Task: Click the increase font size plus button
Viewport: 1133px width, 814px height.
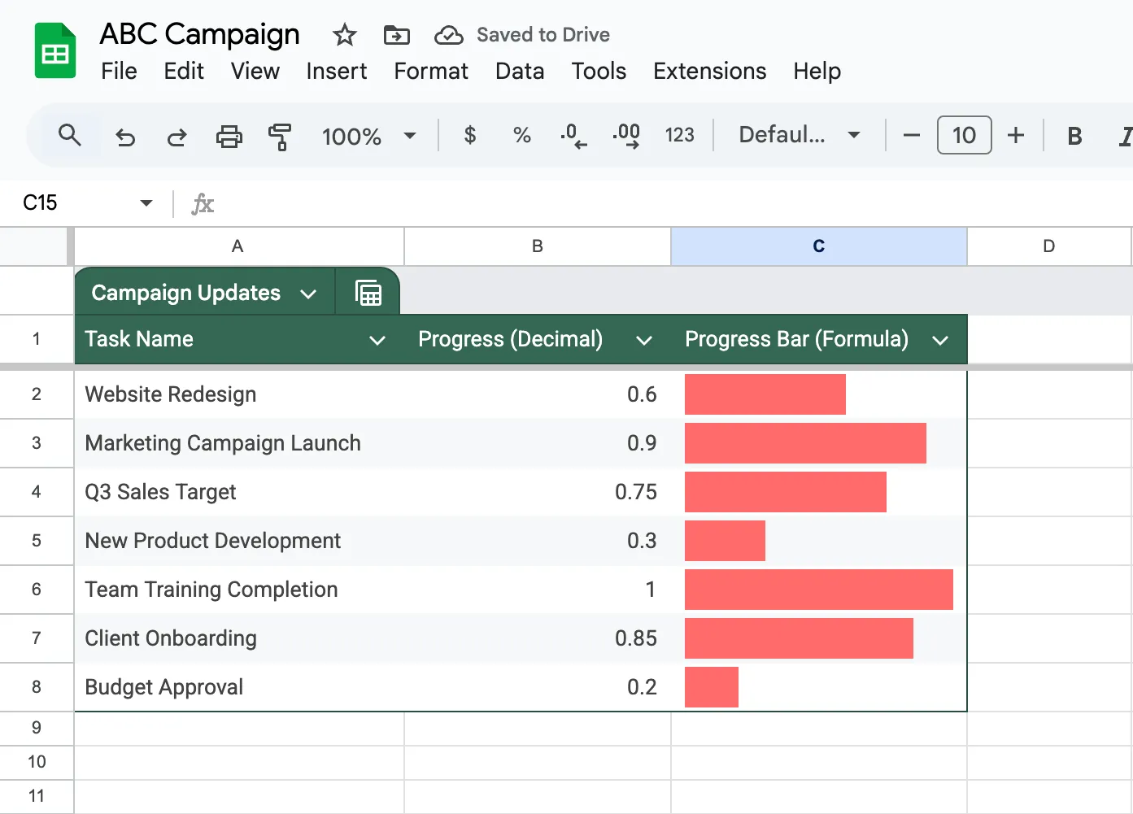Action: coord(1016,135)
